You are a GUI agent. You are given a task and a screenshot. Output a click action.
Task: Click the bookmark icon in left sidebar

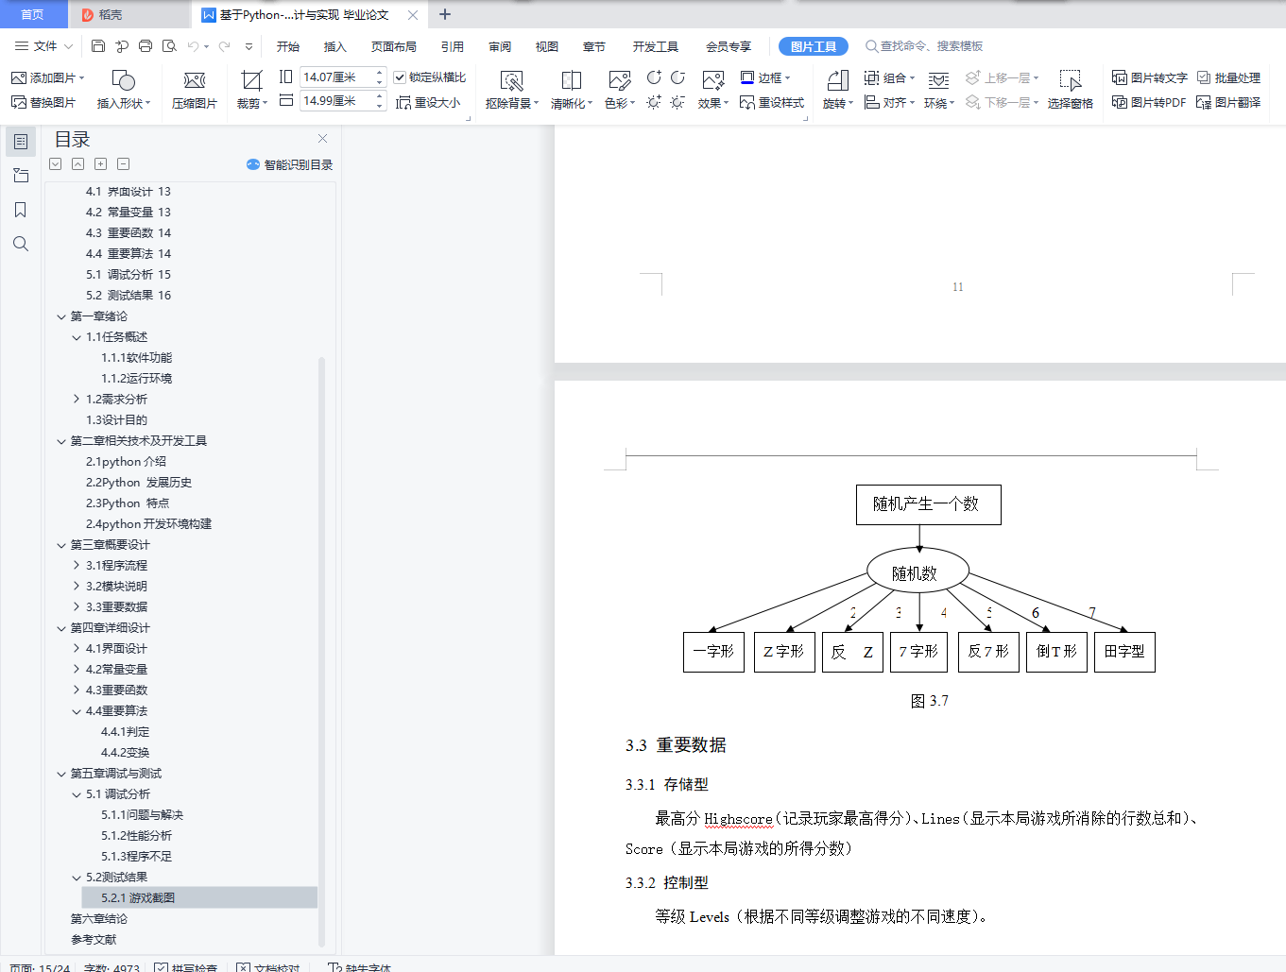(x=21, y=210)
